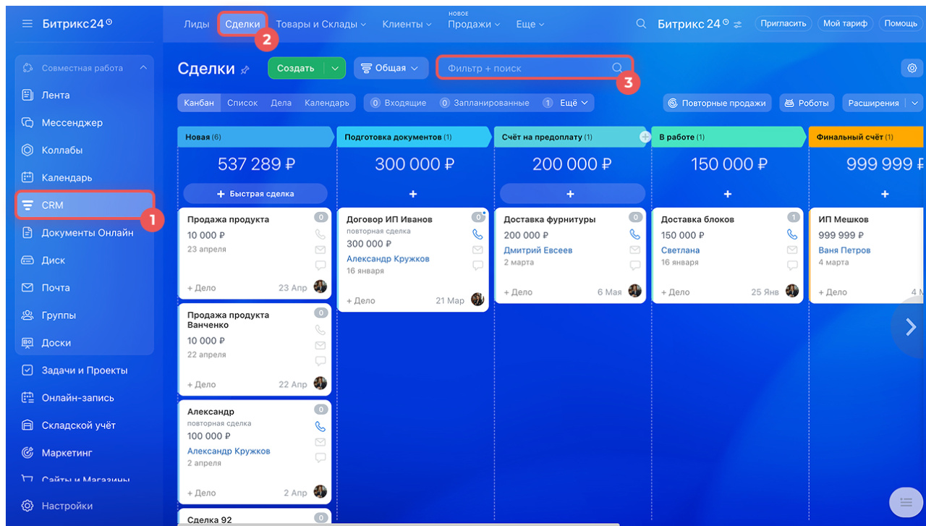Click the green Создать button

tap(296, 68)
